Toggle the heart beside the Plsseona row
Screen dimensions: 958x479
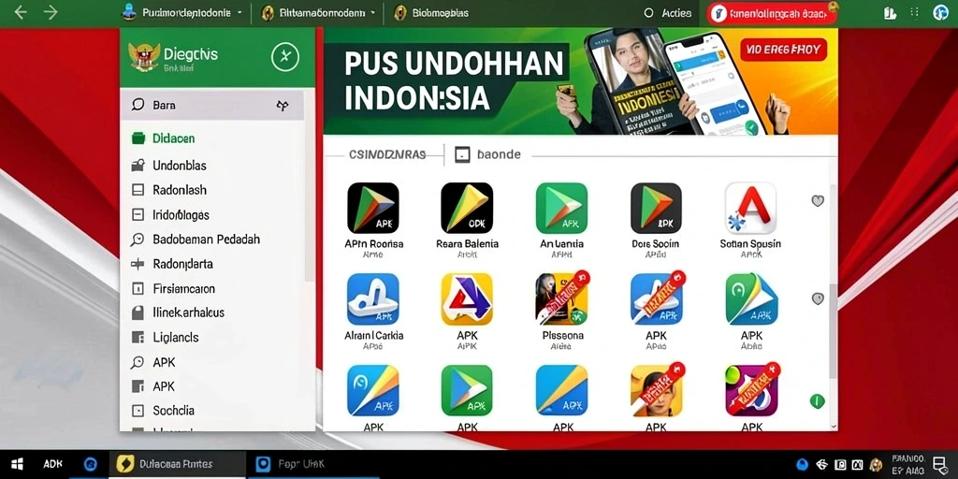pos(818,298)
